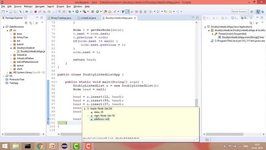Open the Window menu
The height and width of the screenshot is (150, 266).
tap(78, 7)
